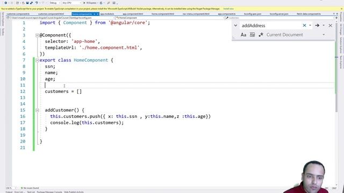The height and width of the screenshot is (193, 344).
Task: Switch to app.component.html tab
Action: pyautogui.click(x=133, y=14)
